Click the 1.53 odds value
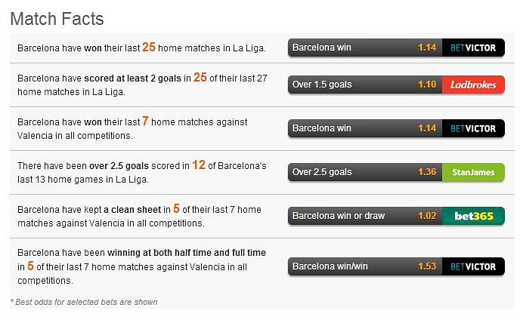 pyautogui.click(x=427, y=266)
